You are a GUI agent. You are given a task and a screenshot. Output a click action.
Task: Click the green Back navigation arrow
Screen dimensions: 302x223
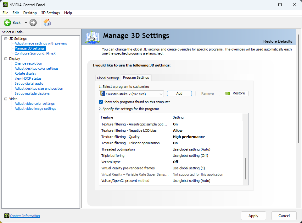[x=8, y=22]
